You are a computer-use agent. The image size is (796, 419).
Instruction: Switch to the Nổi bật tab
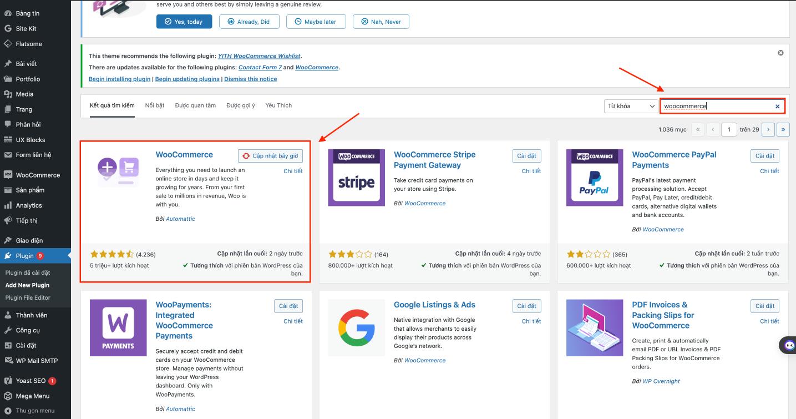click(155, 105)
